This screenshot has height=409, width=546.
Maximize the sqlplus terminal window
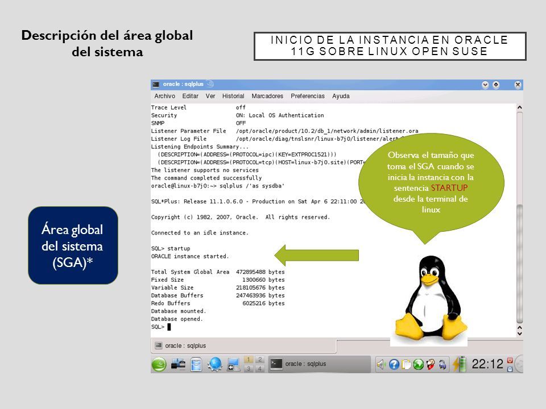click(496, 85)
